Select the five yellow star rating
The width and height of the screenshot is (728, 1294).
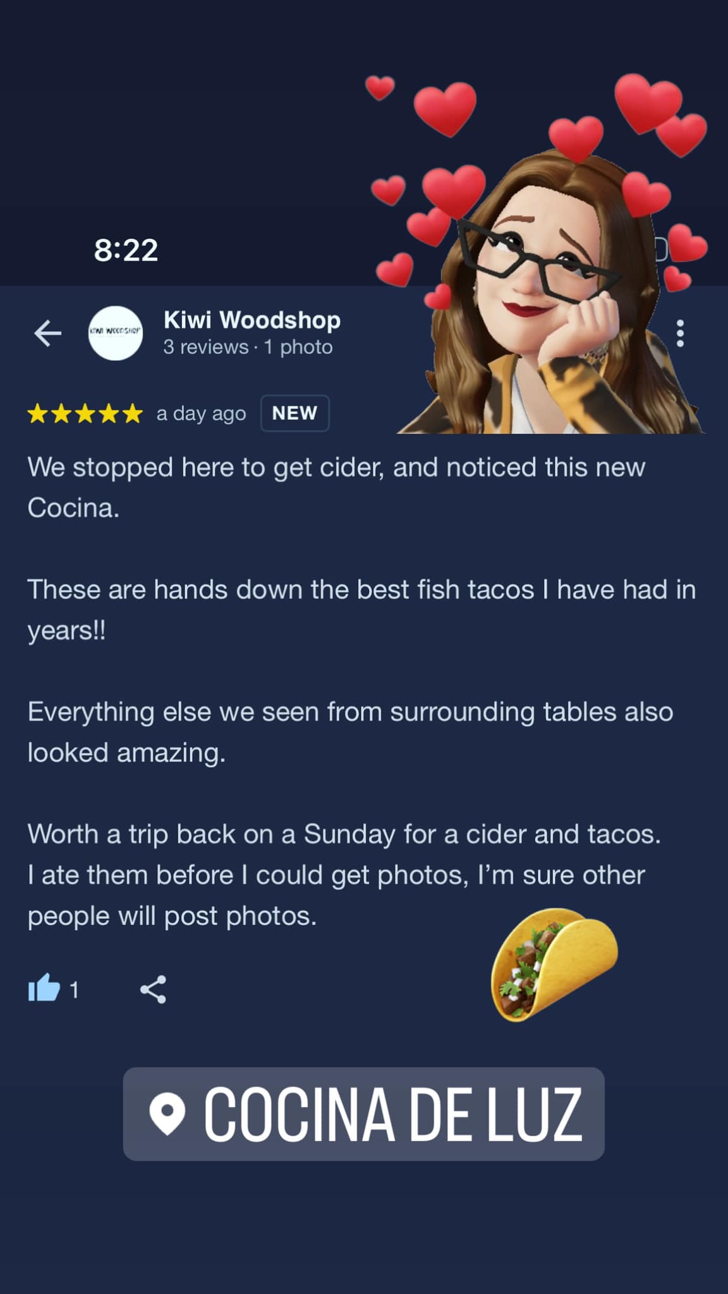pyautogui.click(x=85, y=413)
